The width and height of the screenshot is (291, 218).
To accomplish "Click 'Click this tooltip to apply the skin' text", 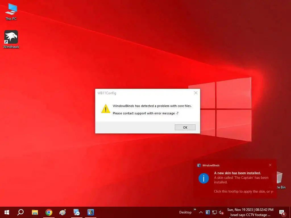I will click(x=244, y=192).
